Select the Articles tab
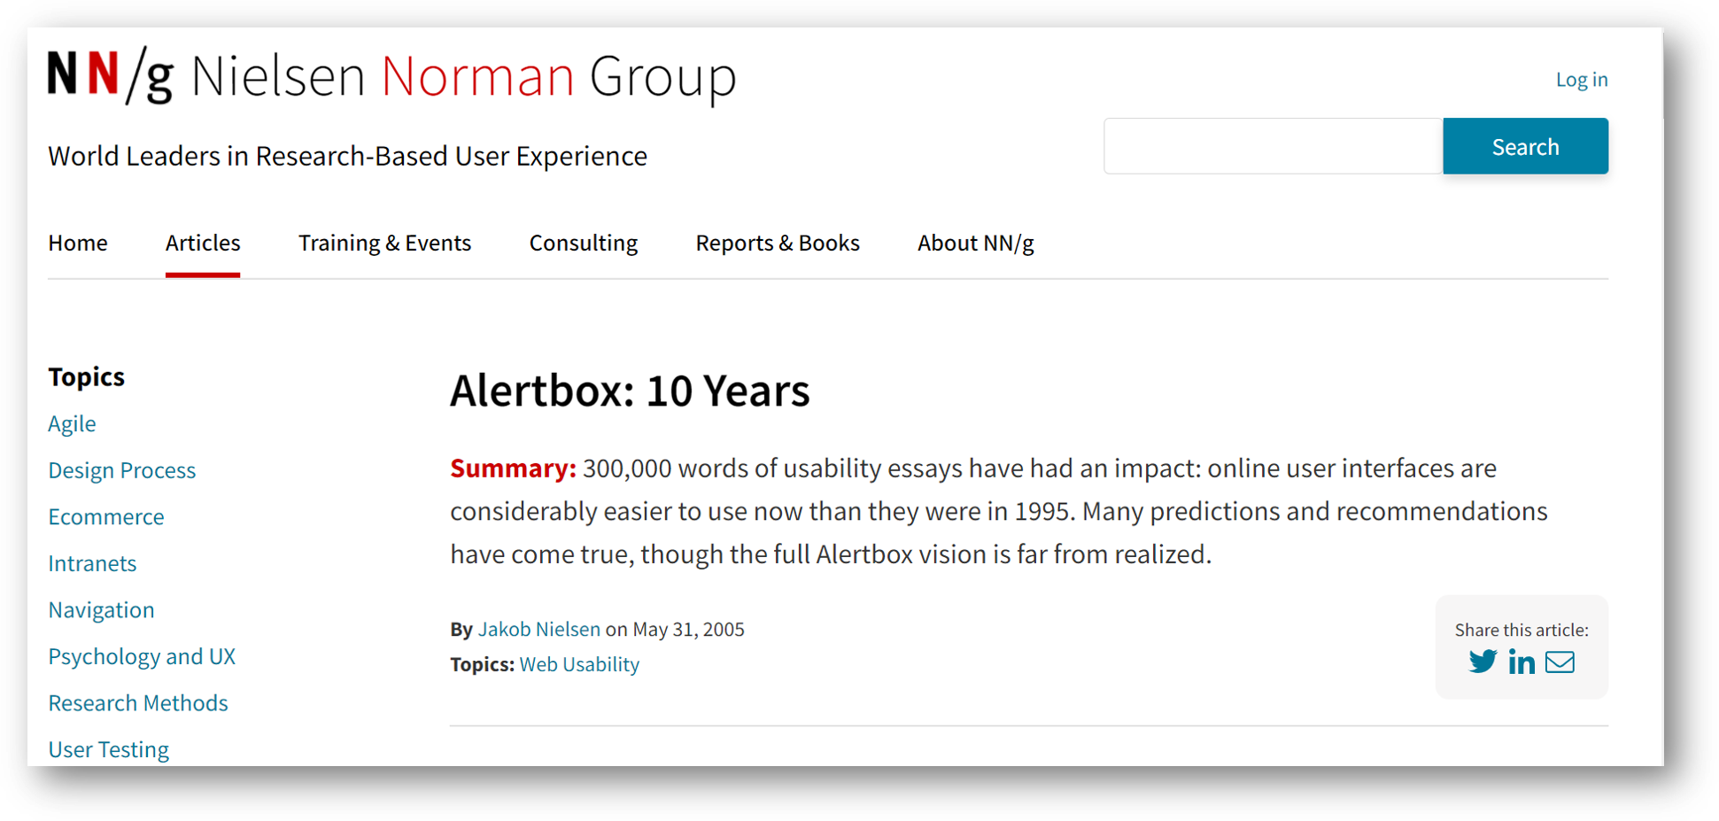1719x821 pixels. (202, 243)
